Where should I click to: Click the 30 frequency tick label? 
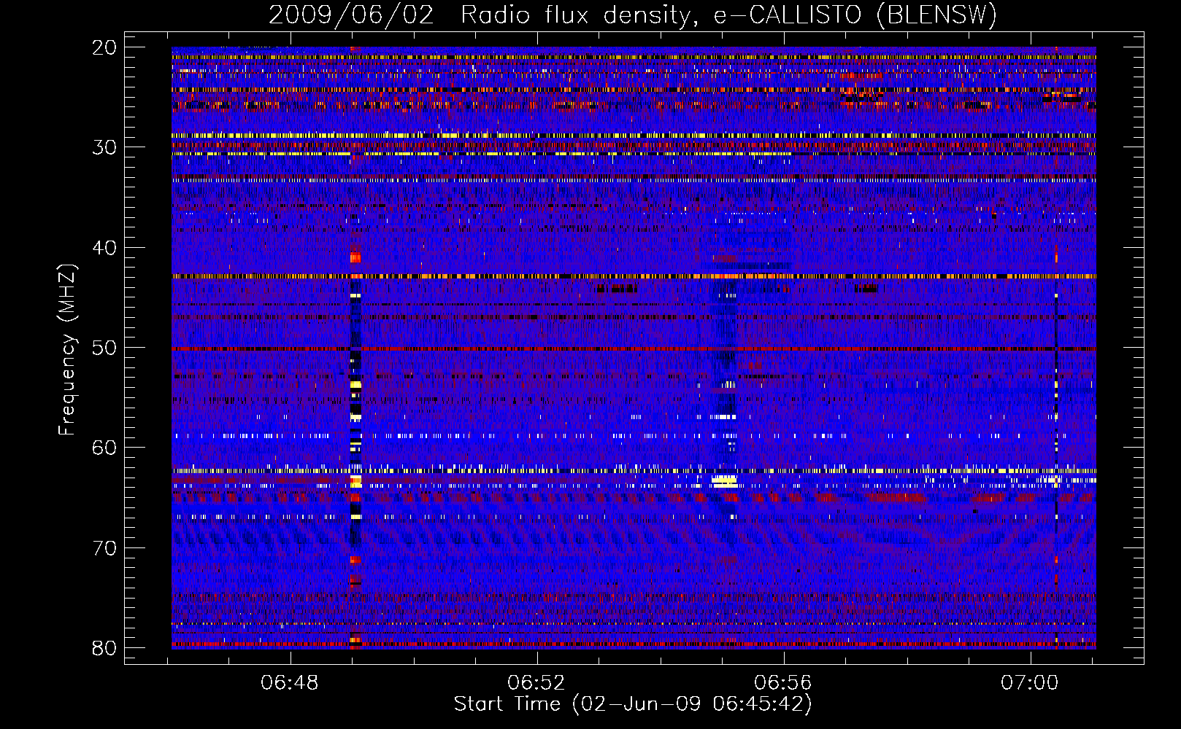[105, 147]
